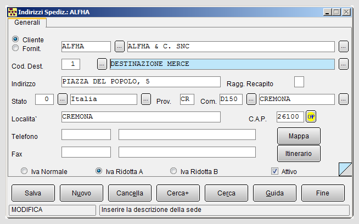Expand lookup right of DESTINAZIONE MERCE field
This screenshot has height=224, width=359.
coord(344,64)
